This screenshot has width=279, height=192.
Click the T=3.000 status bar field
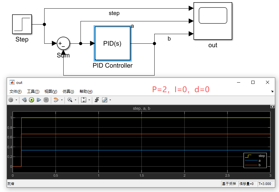pyautogui.click(x=265, y=184)
